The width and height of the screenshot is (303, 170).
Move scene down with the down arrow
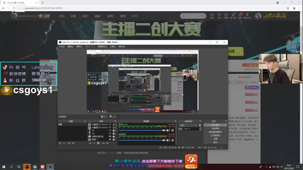[x=73, y=143]
